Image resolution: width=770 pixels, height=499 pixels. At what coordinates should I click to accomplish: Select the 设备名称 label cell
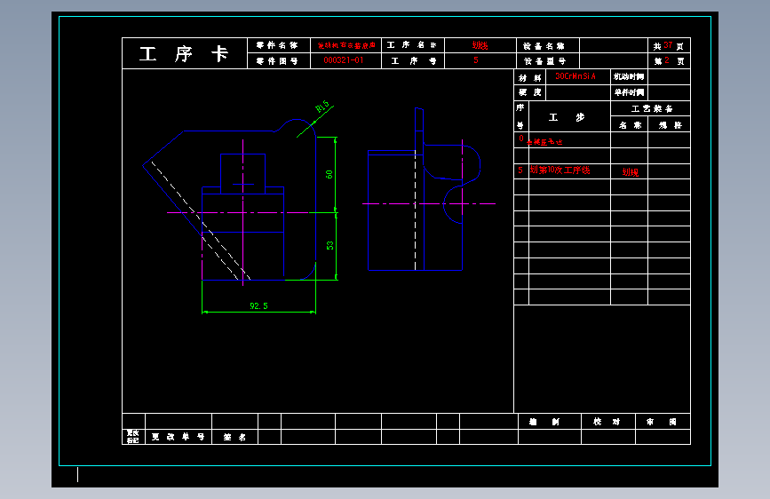tap(548, 45)
